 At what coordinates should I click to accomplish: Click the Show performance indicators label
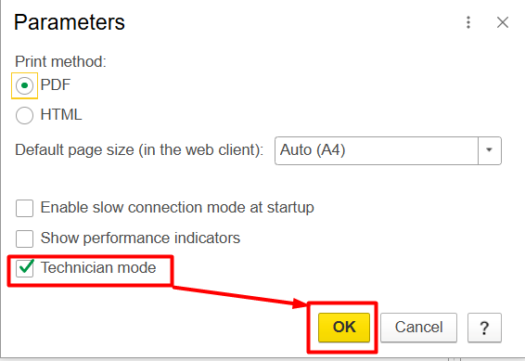[x=140, y=239]
